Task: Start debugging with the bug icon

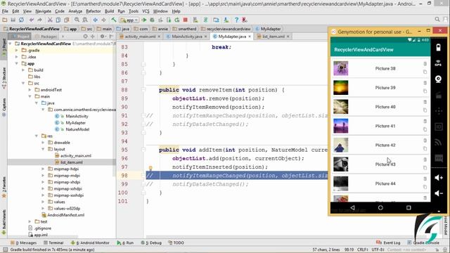Action: (153, 20)
